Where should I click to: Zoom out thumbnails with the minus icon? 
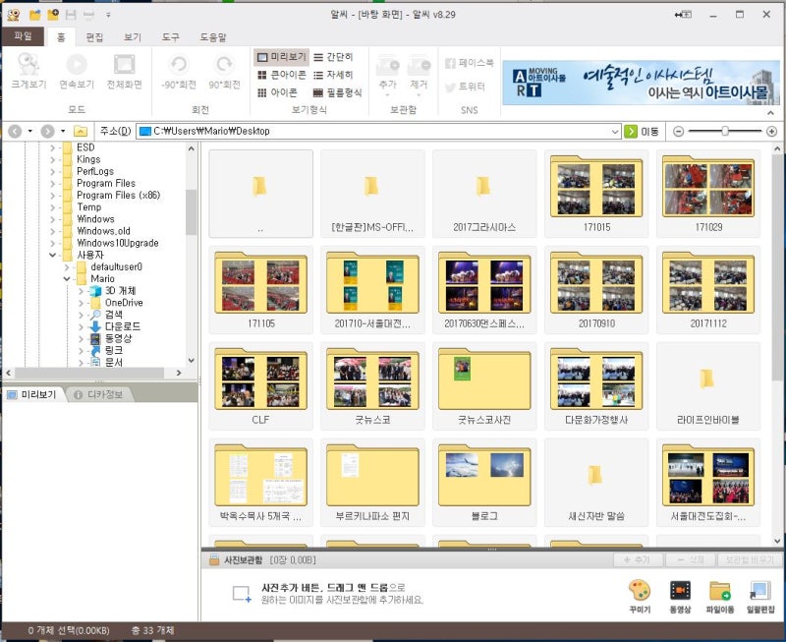[679, 131]
